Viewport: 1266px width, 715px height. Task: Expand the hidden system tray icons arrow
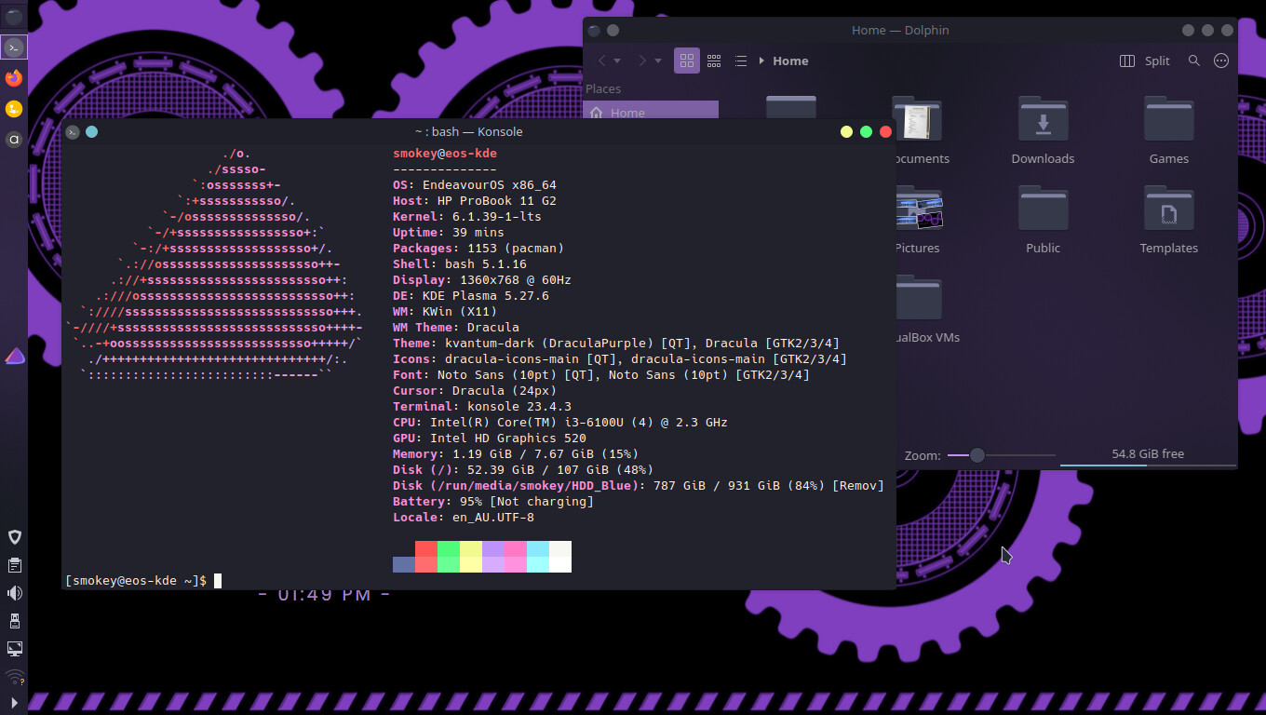click(14, 702)
